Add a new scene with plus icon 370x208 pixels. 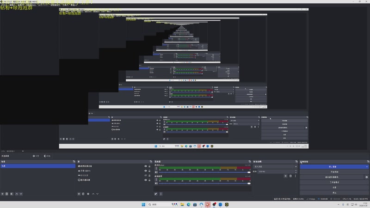[x=2, y=194]
